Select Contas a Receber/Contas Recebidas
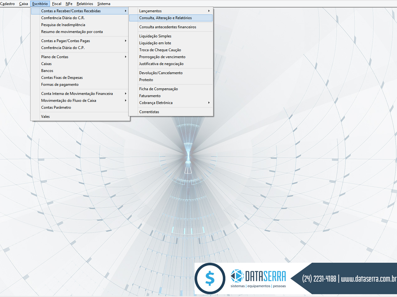 (x=80, y=11)
